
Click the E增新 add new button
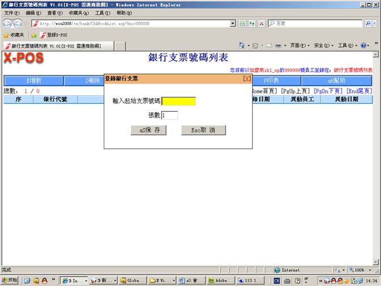(33, 81)
